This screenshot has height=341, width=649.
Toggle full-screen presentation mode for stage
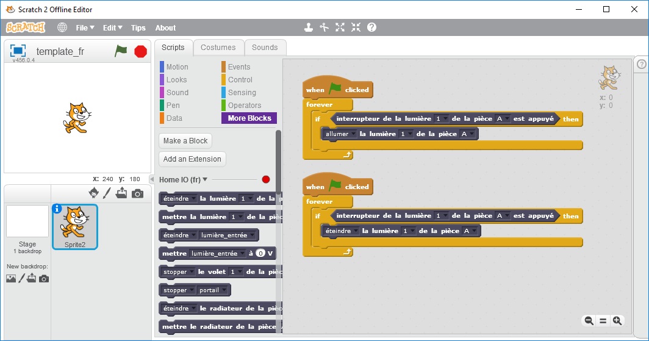[18, 51]
